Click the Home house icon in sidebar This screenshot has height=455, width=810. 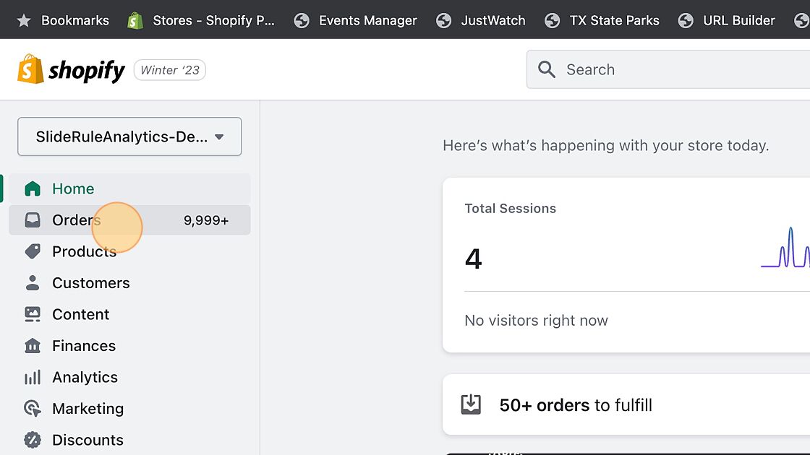point(33,189)
